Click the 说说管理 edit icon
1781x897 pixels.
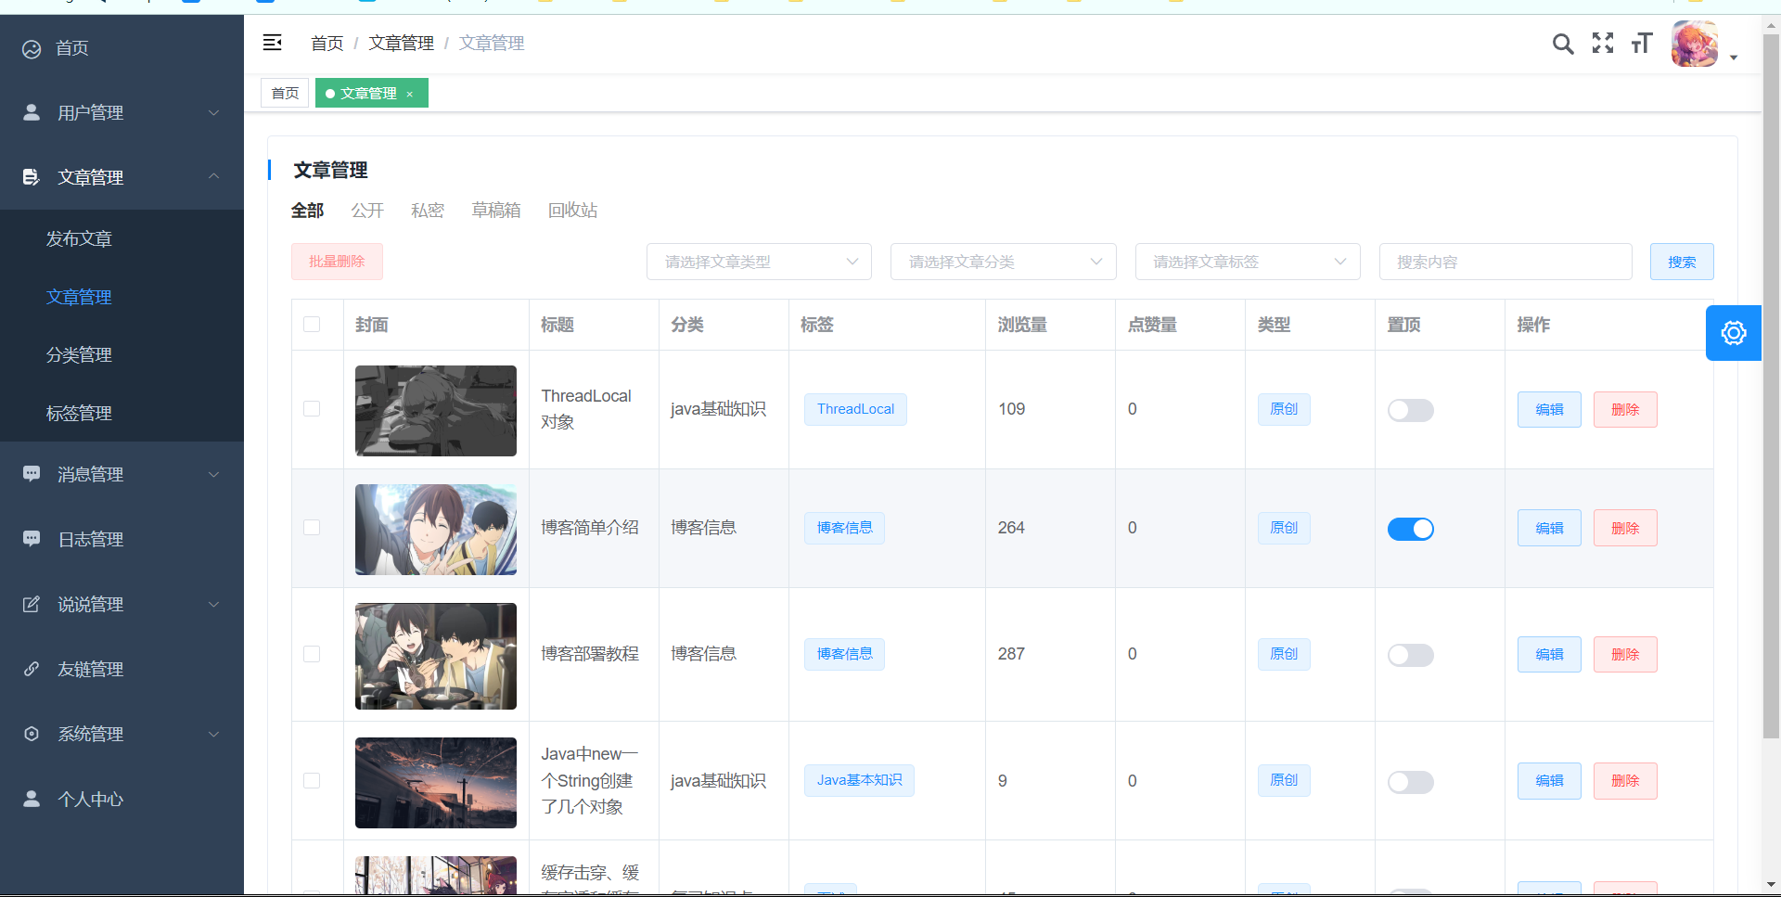tap(32, 604)
